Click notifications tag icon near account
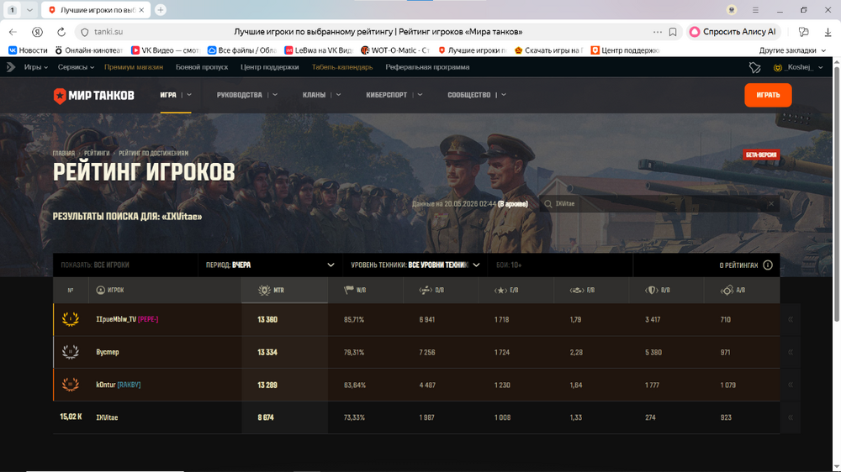Image resolution: width=841 pixels, height=472 pixels. click(x=754, y=67)
